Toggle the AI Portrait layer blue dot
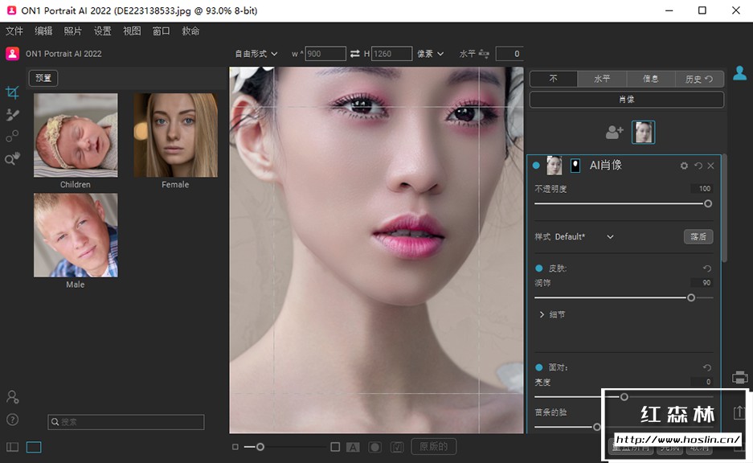This screenshot has width=753, height=463. click(x=536, y=166)
